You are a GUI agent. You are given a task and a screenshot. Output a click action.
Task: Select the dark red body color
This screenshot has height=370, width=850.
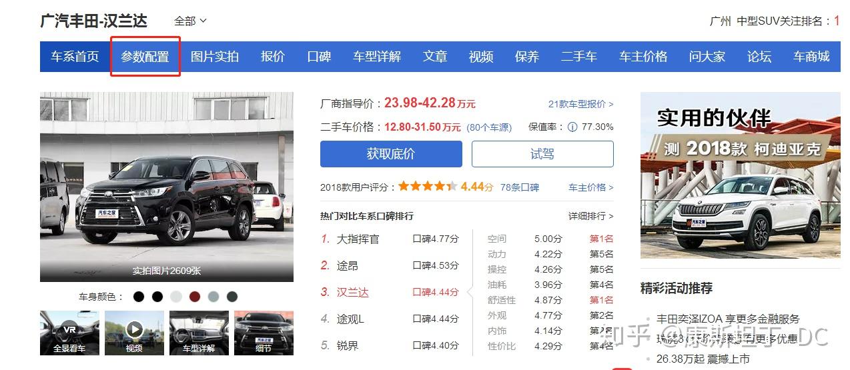[x=195, y=297]
